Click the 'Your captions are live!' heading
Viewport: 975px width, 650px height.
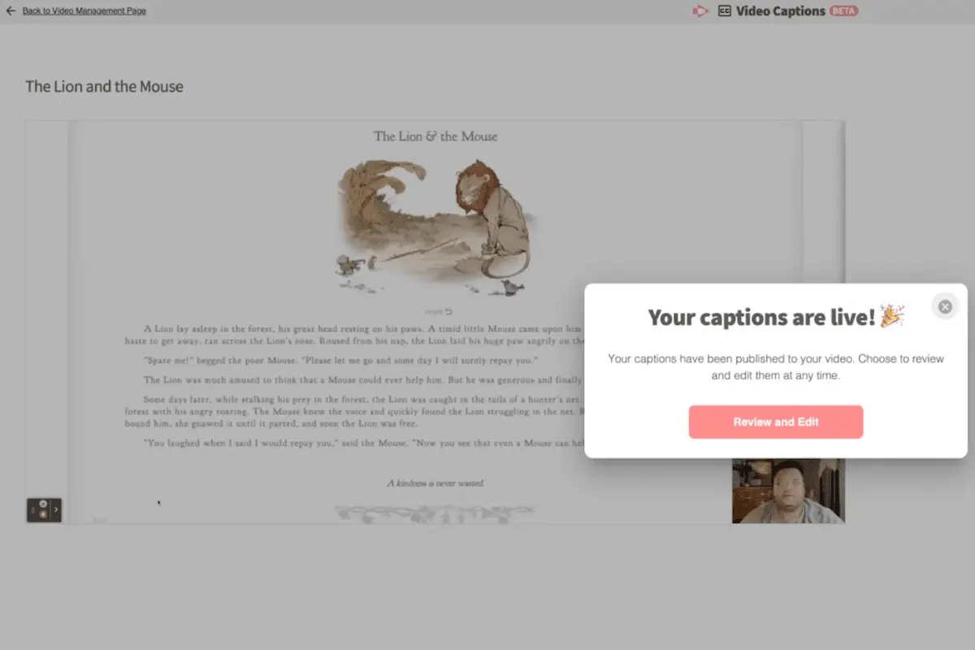point(761,317)
